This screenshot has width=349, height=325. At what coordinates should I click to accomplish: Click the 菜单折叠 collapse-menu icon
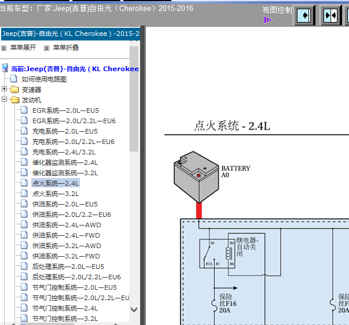tap(46, 48)
